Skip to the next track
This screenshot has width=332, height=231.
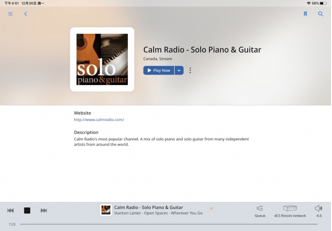[44, 210]
